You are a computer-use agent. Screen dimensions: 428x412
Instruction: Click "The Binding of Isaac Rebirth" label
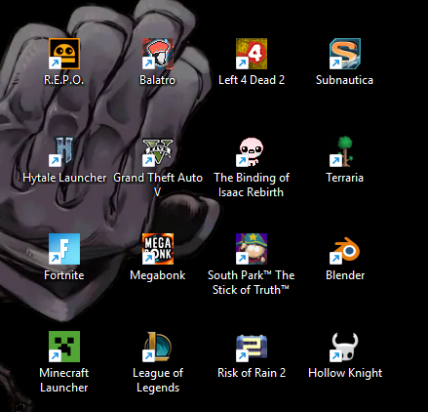click(252, 185)
